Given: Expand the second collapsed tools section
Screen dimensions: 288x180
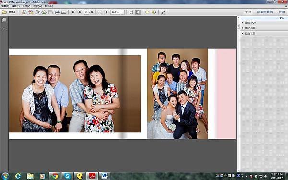Looking at the screenshot, I should pyautogui.click(x=264, y=28).
